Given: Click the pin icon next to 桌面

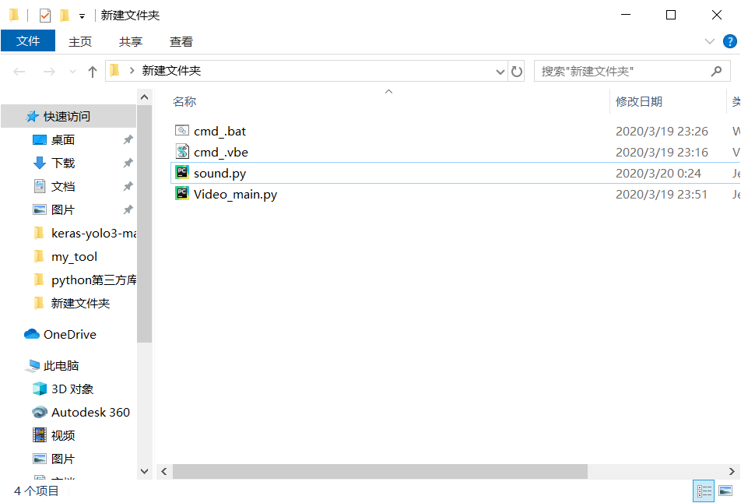Looking at the screenshot, I should (128, 139).
